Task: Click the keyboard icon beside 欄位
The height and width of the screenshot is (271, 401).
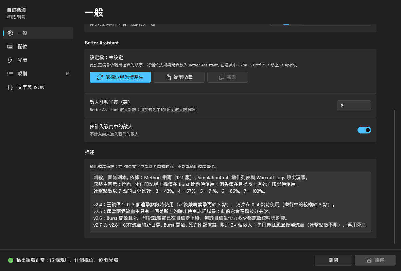Action: 10,47
